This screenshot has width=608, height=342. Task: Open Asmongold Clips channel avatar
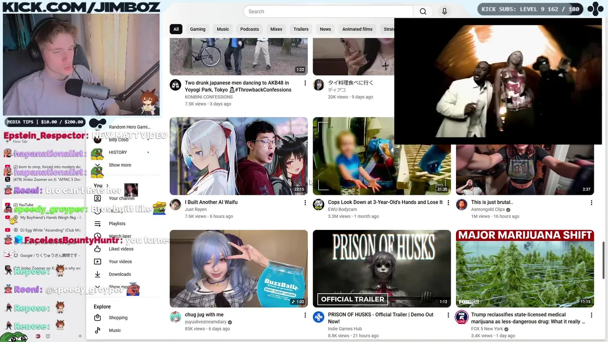click(462, 205)
